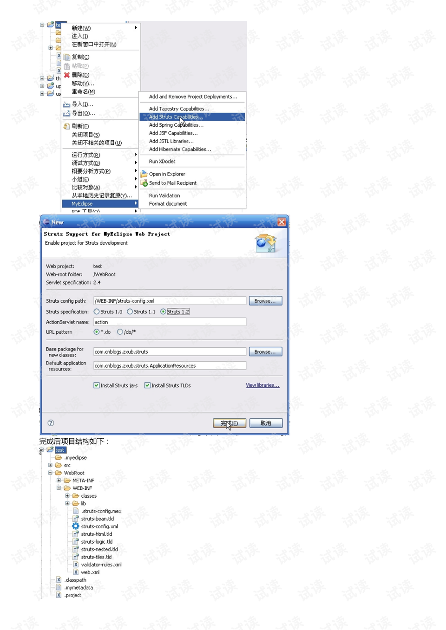The height and width of the screenshot is (630, 446).
Task: Click the help question mark icon in dialog
Action: (51, 423)
